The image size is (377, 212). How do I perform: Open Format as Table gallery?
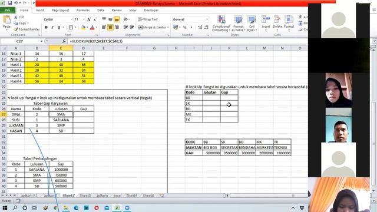238,24
